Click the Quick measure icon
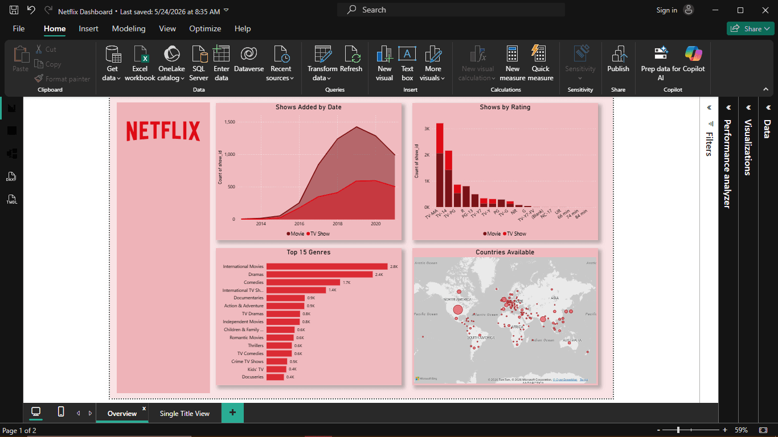Screen dimensions: 778x437 tap(539, 54)
